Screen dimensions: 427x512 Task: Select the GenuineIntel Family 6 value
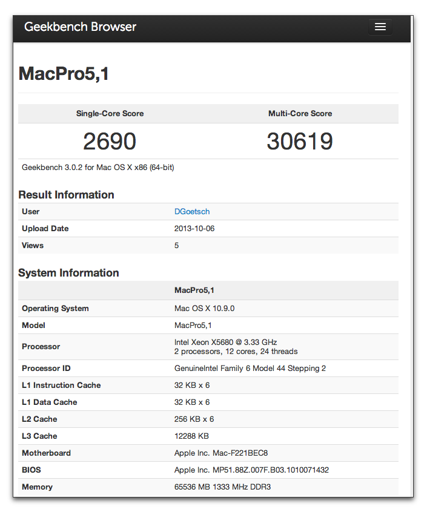point(250,369)
